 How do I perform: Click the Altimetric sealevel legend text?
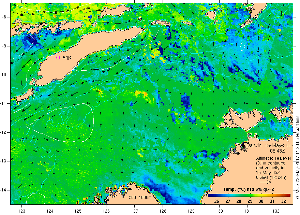(273, 158)
